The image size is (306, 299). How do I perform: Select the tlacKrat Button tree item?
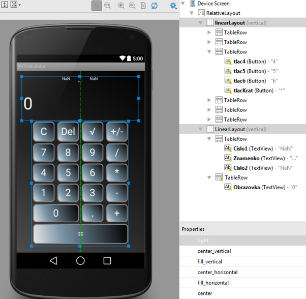coord(259,91)
